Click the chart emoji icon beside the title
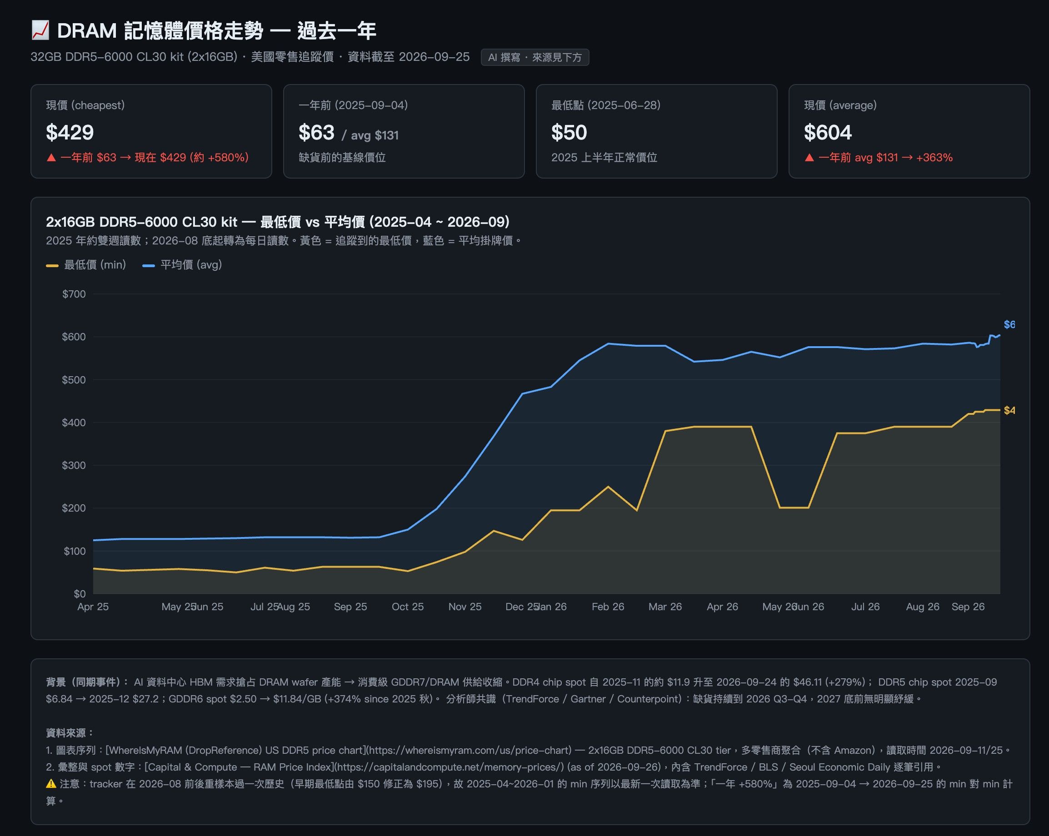 pyautogui.click(x=40, y=30)
